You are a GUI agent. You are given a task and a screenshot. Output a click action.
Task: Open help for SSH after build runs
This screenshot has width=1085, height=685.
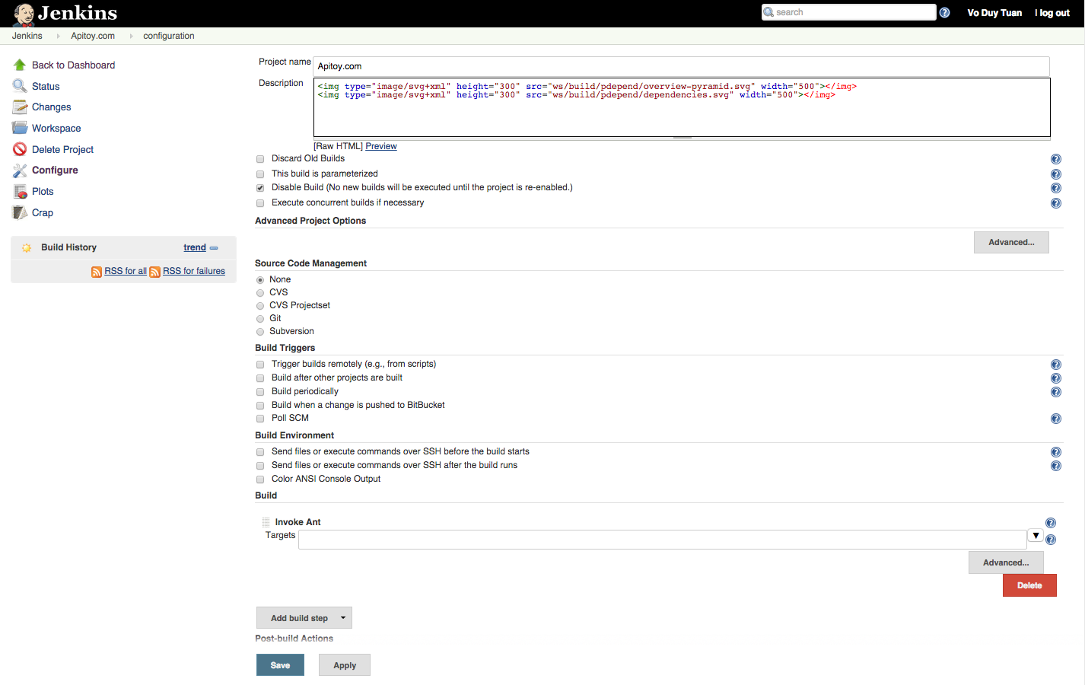click(x=1056, y=466)
